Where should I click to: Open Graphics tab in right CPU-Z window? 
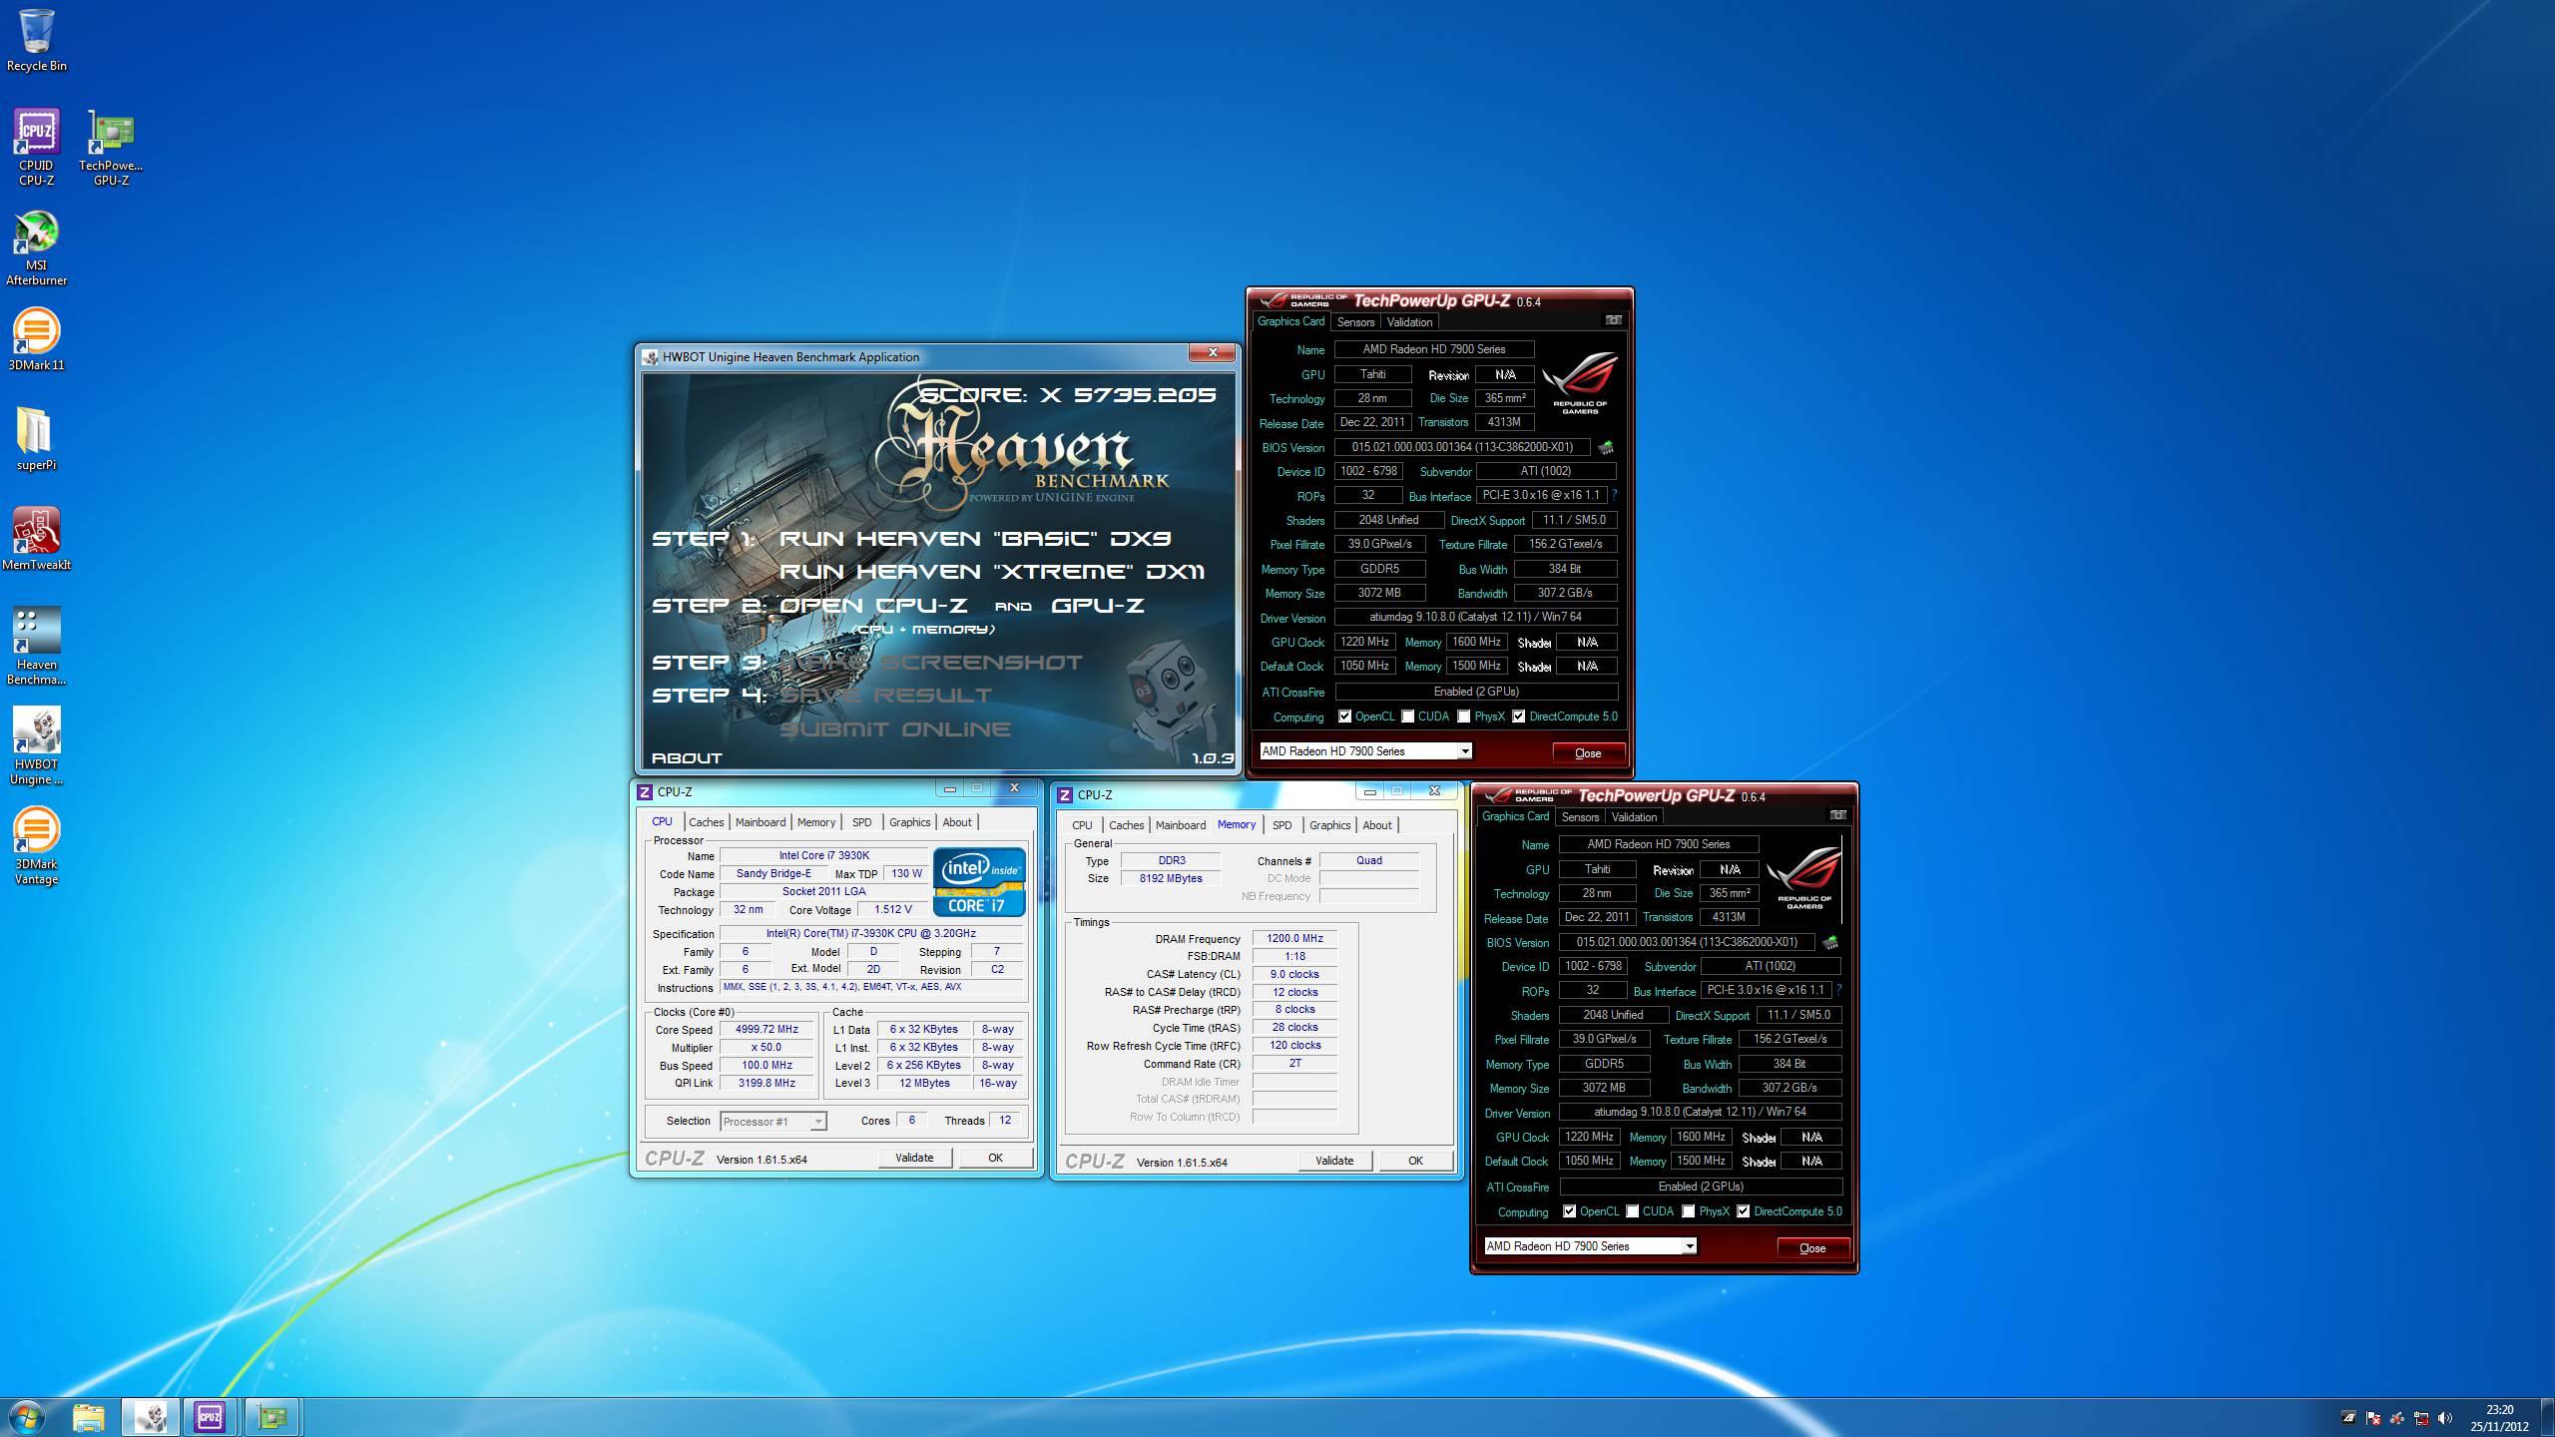(1329, 825)
